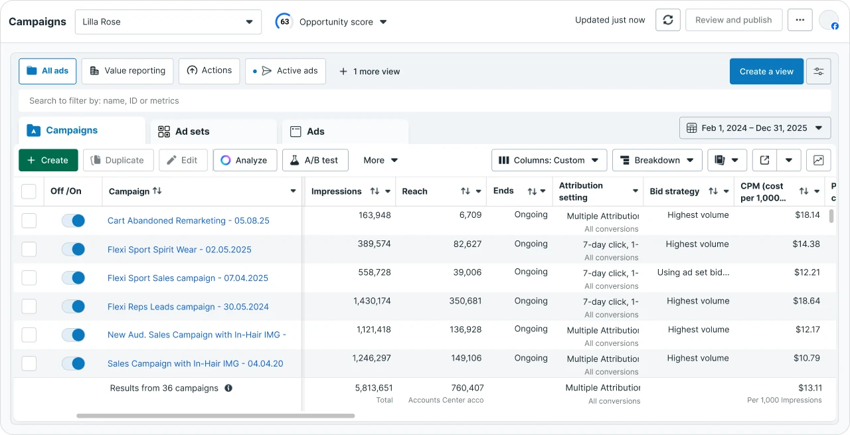Click the info icon beside campaign results
The height and width of the screenshot is (435, 850).
pyautogui.click(x=228, y=388)
